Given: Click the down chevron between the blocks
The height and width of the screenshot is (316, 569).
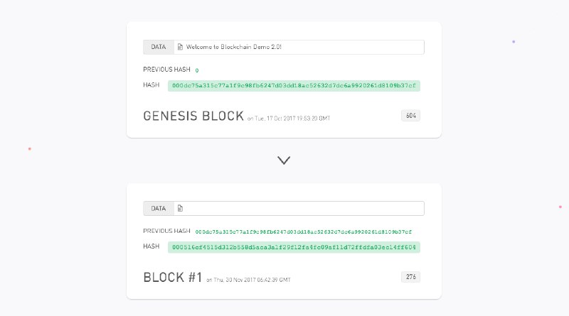Looking at the screenshot, I should pos(284,160).
